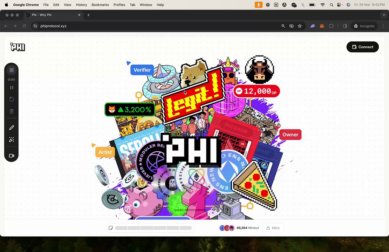Open a new tab with the plus button

click(88, 15)
